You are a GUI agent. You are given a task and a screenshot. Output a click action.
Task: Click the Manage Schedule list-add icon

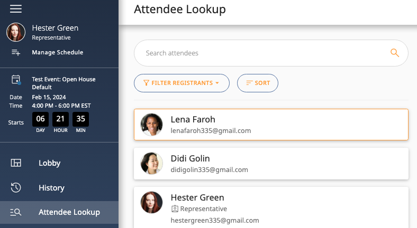tap(16, 52)
